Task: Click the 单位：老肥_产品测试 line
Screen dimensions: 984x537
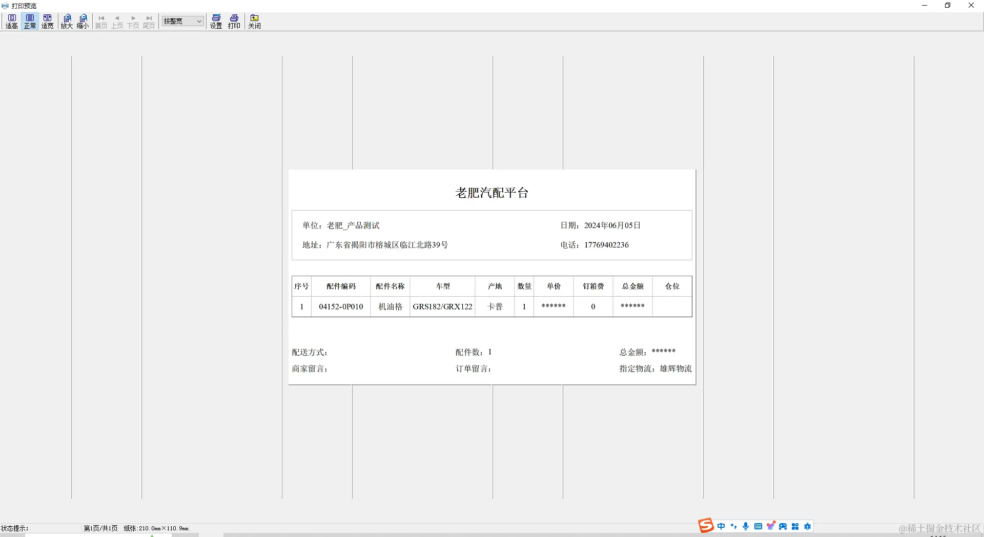Action: pyautogui.click(x=341, y=225)
